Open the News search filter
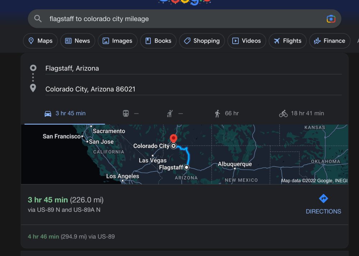The height and width of the screenshot is (256, 359). tap(78, 41)
